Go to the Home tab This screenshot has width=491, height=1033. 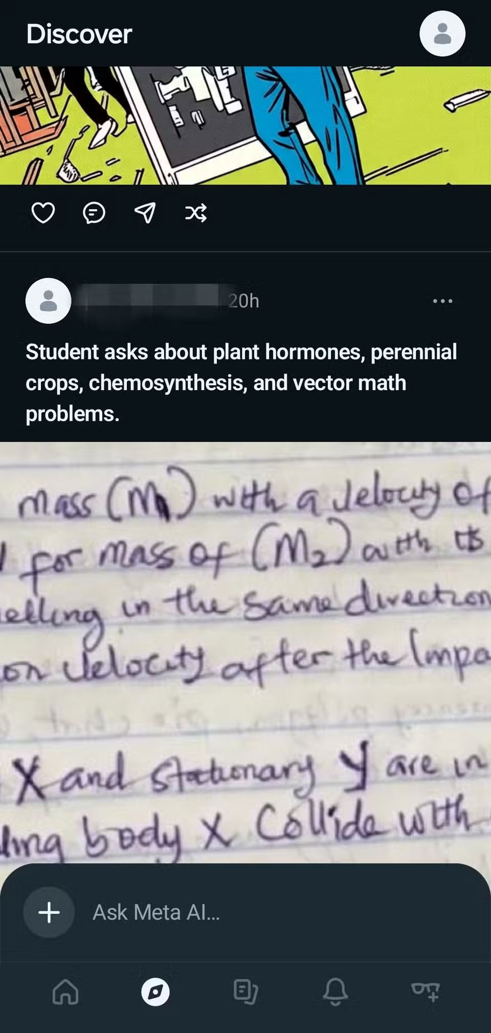coord(65,992)
